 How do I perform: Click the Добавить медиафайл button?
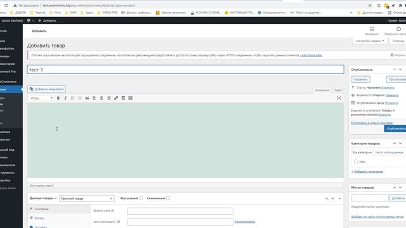coord(46,89)
